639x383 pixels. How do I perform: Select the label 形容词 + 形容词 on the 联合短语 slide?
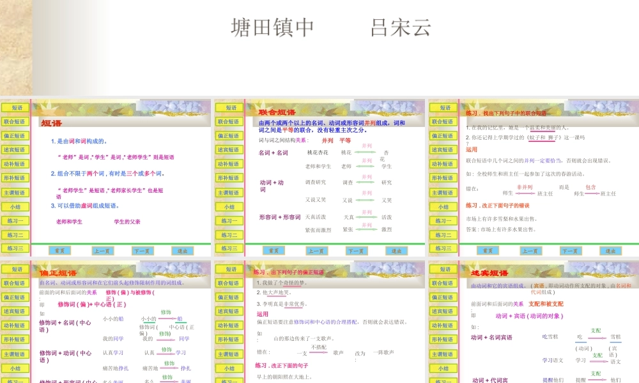pos(280,217)
